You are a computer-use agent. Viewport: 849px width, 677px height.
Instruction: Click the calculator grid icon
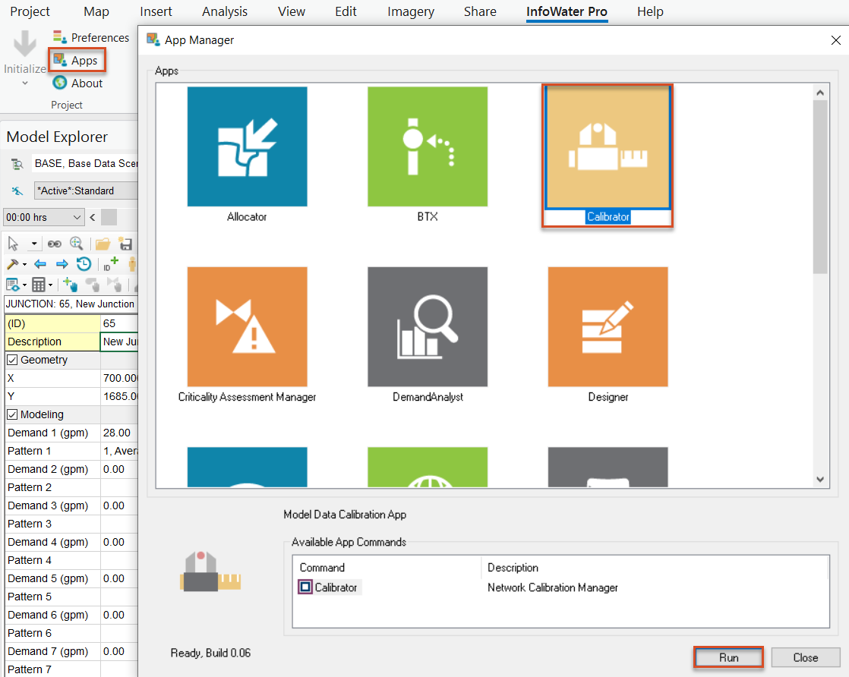pyautogui.click(x=39, y=285)
